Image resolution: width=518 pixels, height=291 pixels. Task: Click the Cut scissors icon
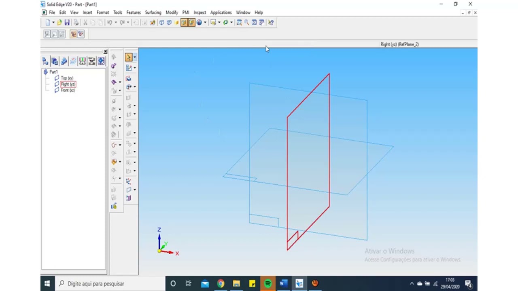coord(85,23)
